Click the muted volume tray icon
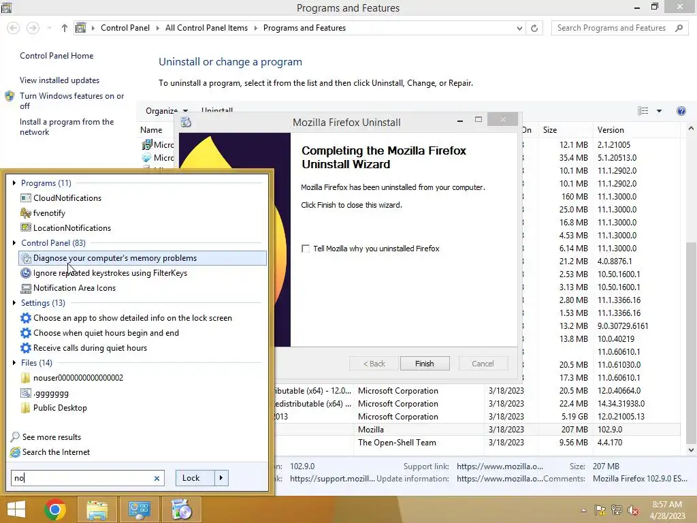This screenshot has height=523, width=697. point(633,510)
